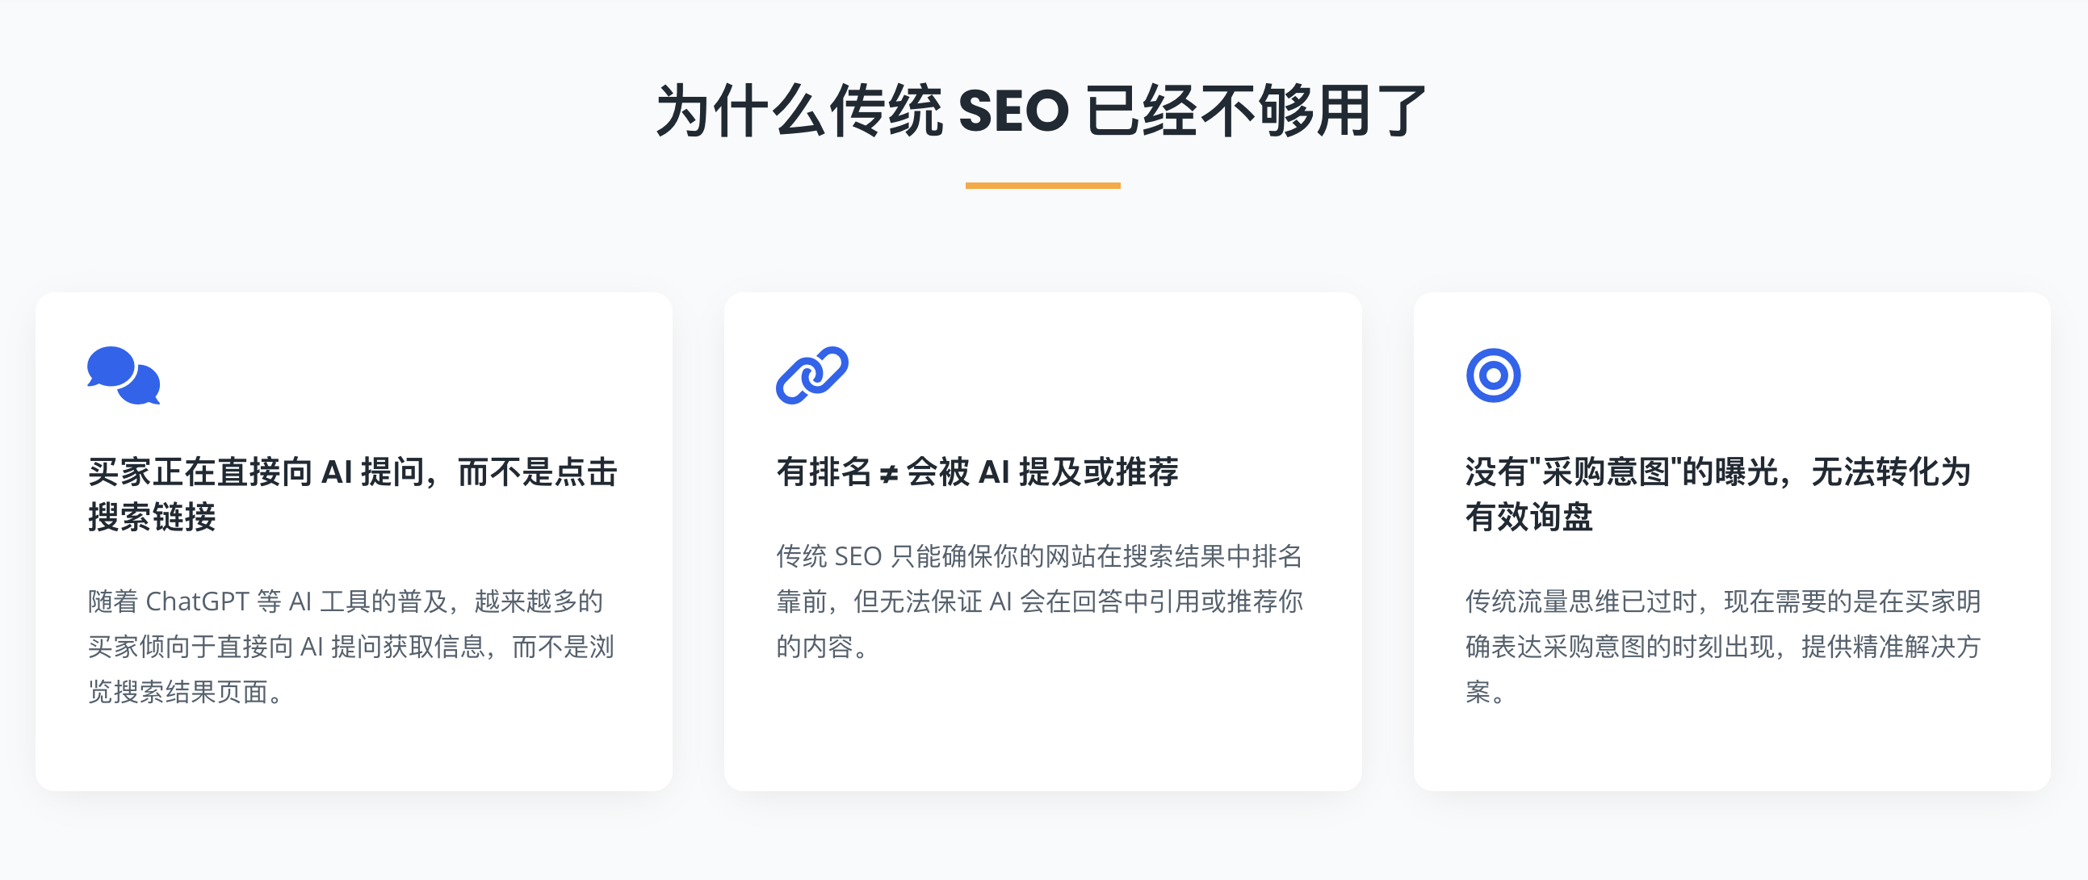Click the word ChatGPT in first card
2088x880 pixels.
[197, 601]
